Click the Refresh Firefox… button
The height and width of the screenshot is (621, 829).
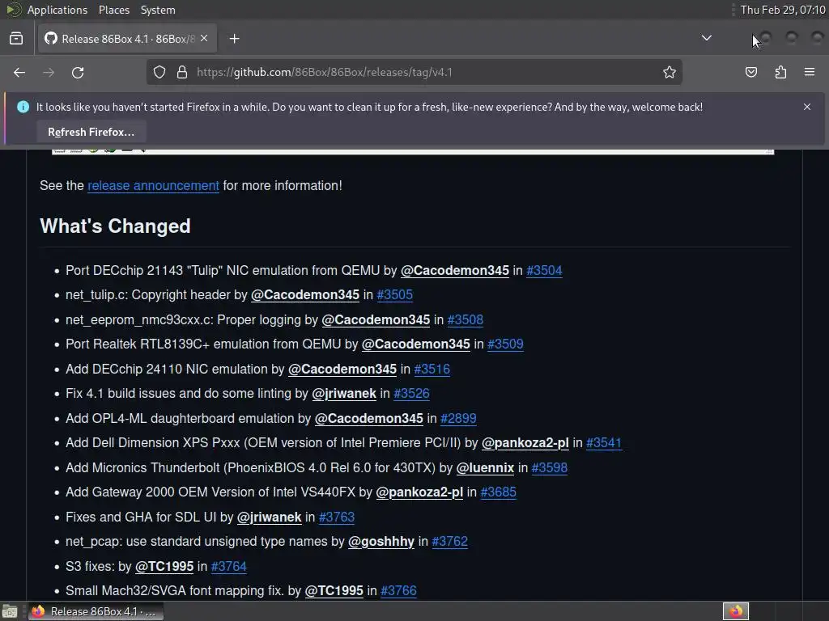(91, 132)
